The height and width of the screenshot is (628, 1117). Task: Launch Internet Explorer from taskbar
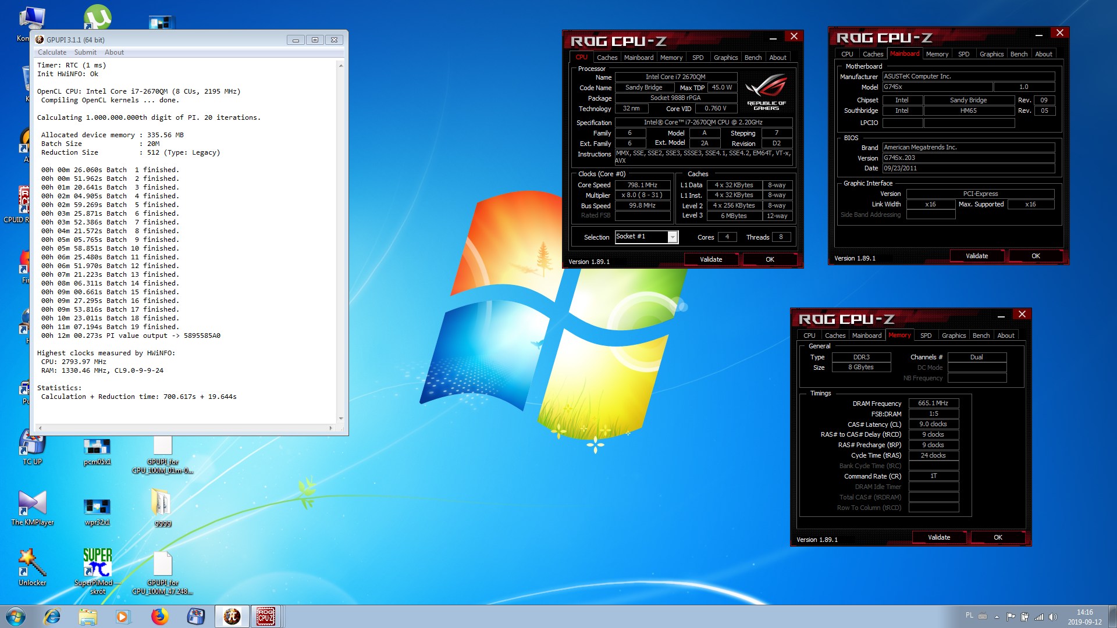(x=52, y=616)
